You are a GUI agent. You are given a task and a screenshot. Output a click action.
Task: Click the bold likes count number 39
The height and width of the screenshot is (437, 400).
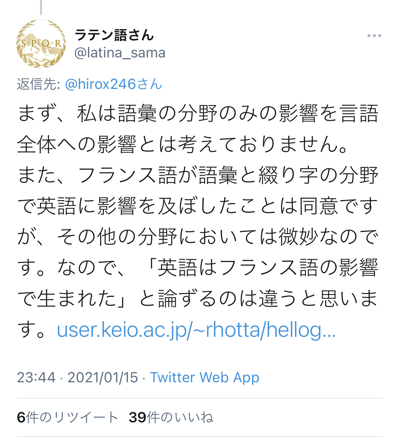click(x=137, y=418)
